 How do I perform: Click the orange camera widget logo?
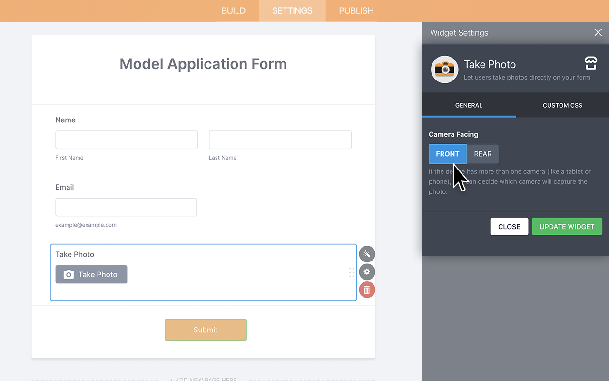444,70
